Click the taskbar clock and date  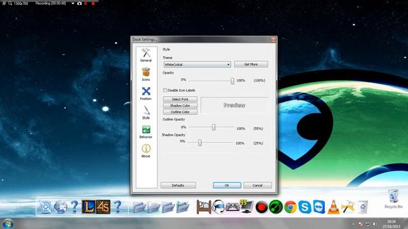[391, 224]
